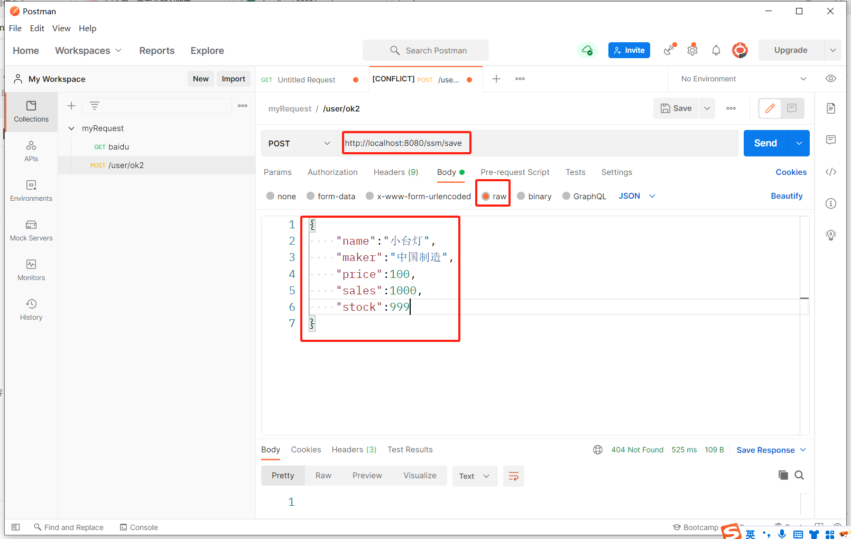Image resolution: width=851 pixels, height=539 pixels.
Task: Open the Save options dropdown arrow
Action: 707,108
